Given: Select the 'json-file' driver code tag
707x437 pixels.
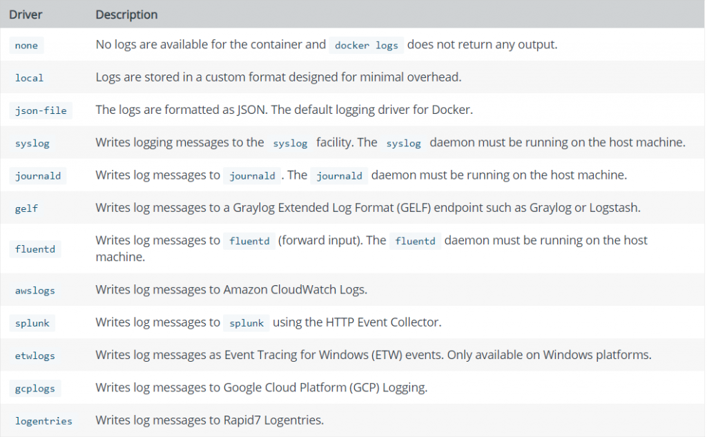Looking at the screenshot, I should pyautogui.click(x=41, y=110).
